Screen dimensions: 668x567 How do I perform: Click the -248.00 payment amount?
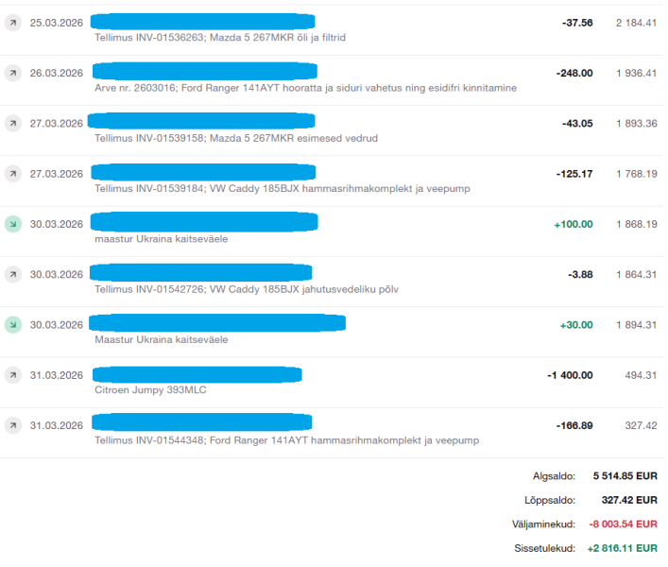pos(574,73)
